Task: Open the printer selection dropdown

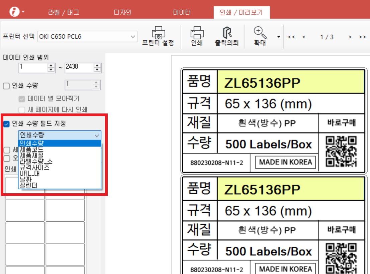Action: [133, 36]
